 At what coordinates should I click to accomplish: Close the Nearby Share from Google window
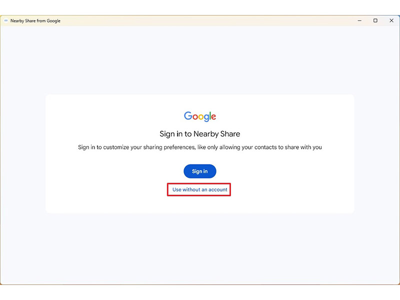pos(391,20)
